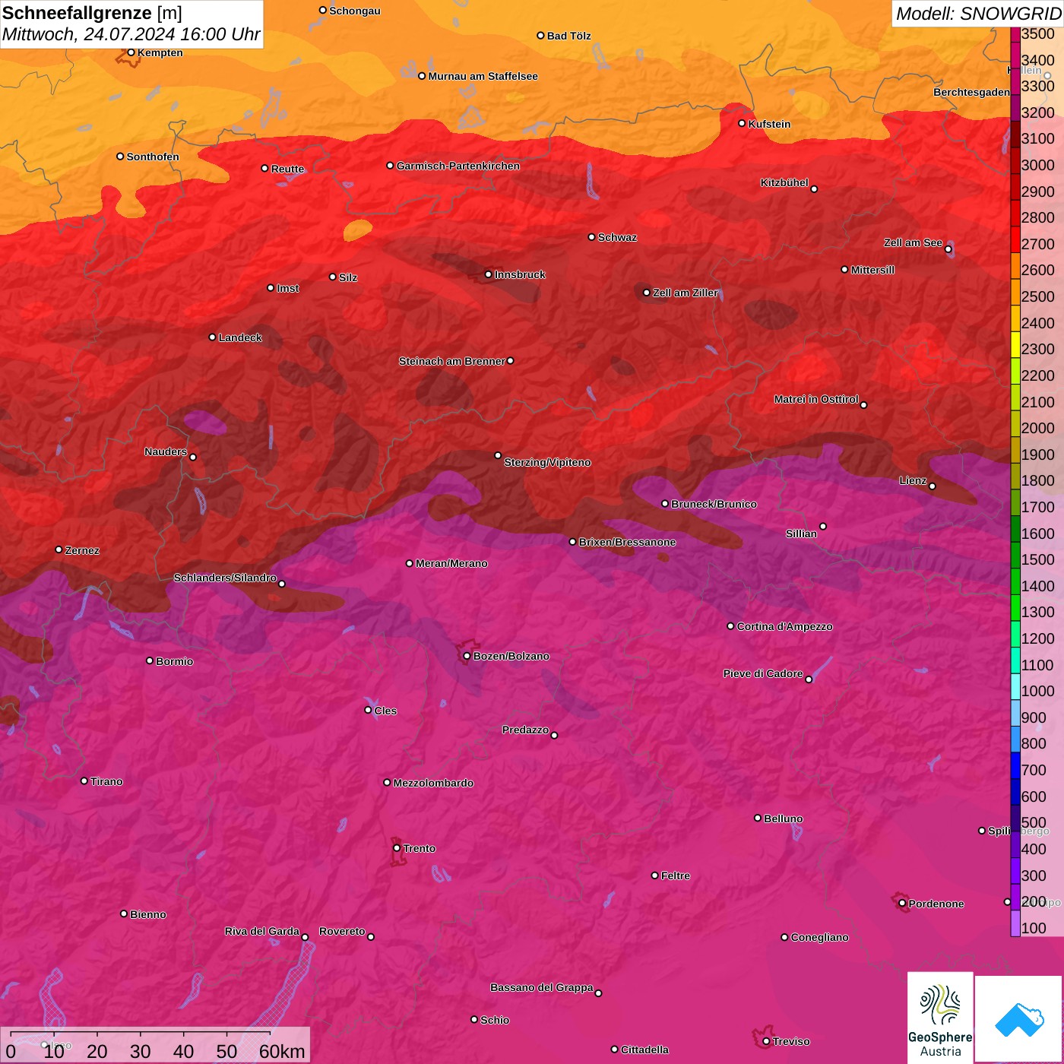
Task: Click the Reutte label
Action: click(287, 169)
